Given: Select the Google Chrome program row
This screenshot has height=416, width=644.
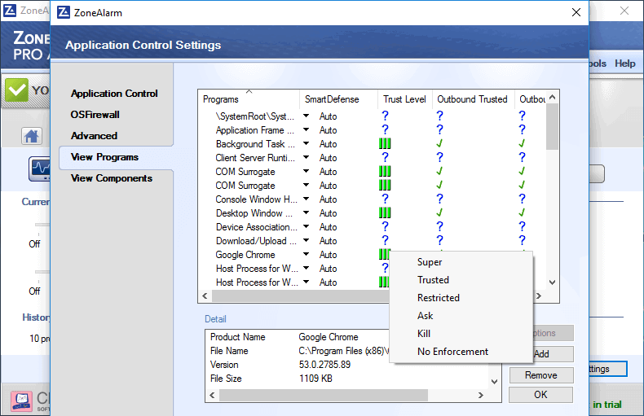Looking at the screenshot, I should pyautogui.click(x=245, y=255).
